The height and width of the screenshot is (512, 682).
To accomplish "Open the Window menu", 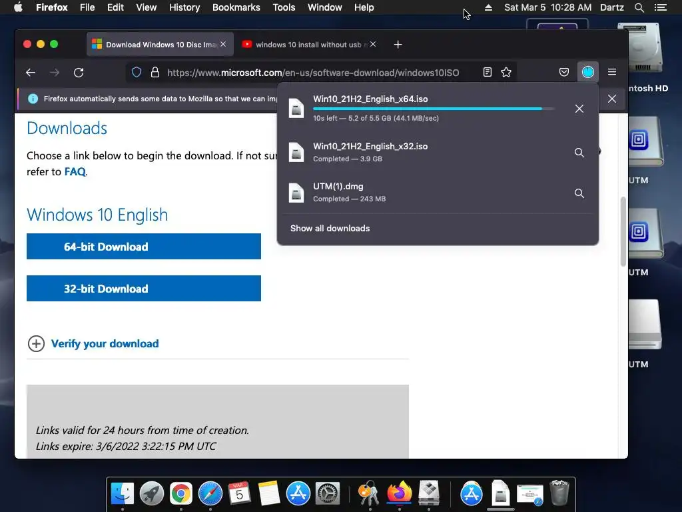I will [324, 7].
